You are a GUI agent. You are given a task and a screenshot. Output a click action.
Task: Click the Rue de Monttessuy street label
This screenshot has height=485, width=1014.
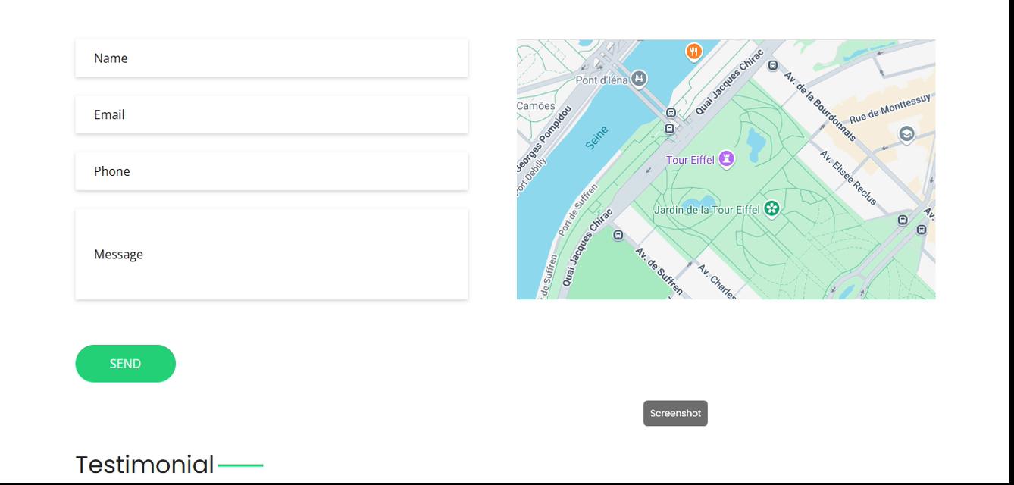coord(890,109)
